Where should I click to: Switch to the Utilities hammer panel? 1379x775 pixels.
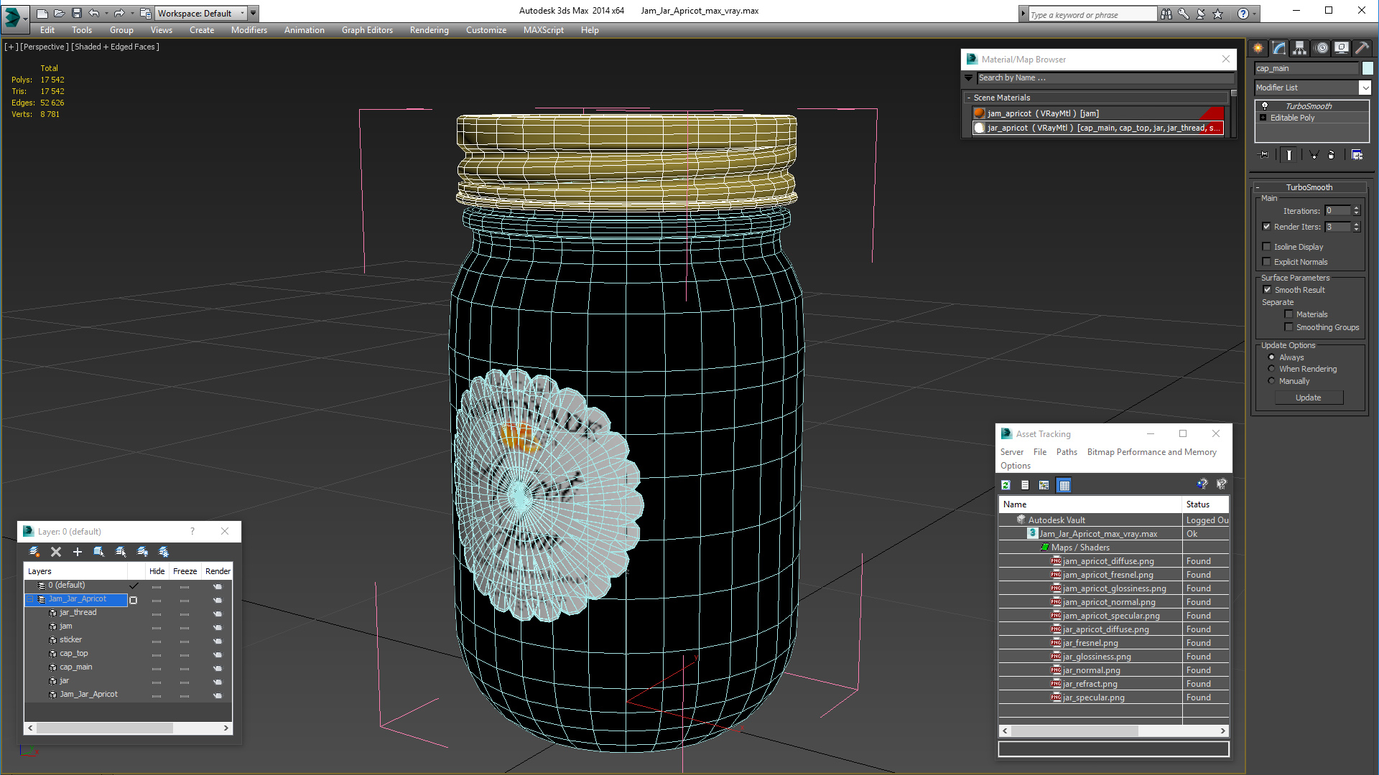tap(1362, 48)
